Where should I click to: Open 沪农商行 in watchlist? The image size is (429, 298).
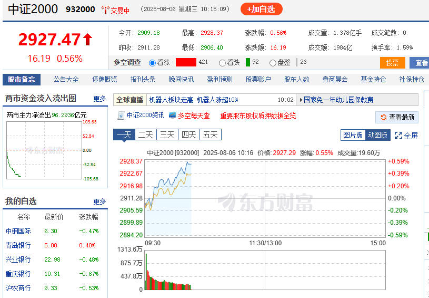(18, 288)
